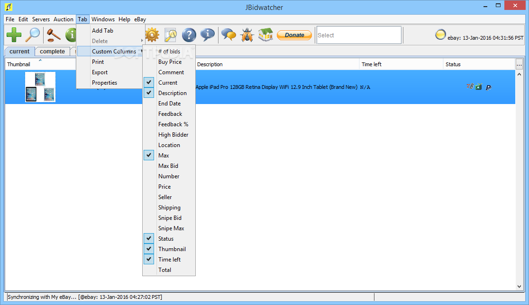Sort by the Thumbnail column header
The height and width of the screenshot is (305, 529).
click(x=40, y=64)
